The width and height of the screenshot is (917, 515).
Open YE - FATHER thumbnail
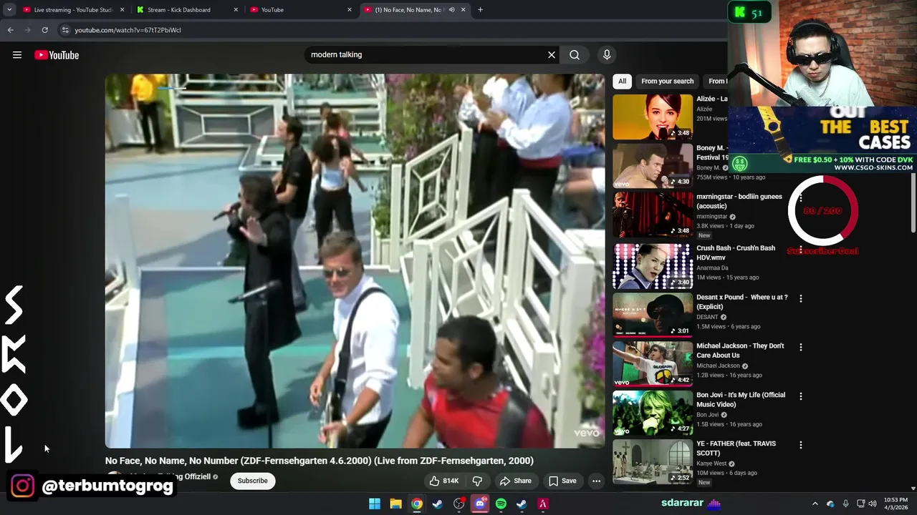point(653,461)
